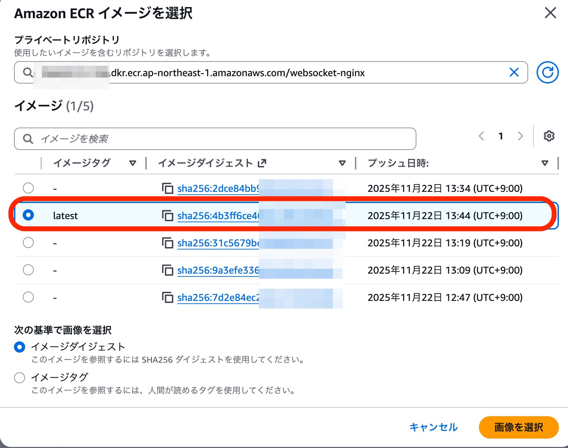
Task: Click the magnifier in the image search box
Action: (x=28, y=139)
